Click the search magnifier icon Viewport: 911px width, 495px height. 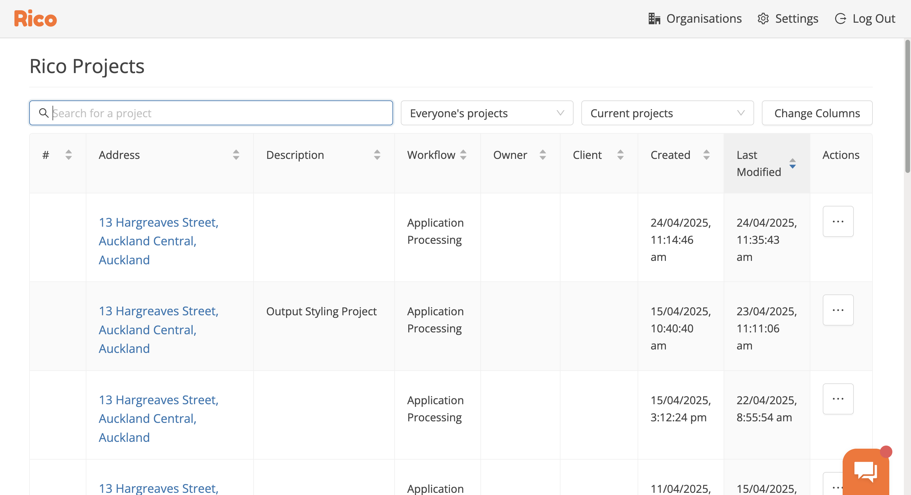[43, 113]
